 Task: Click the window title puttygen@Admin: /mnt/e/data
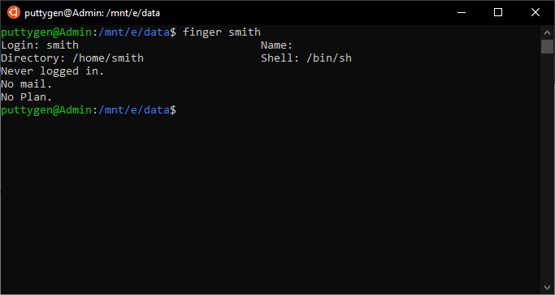point(93,14)
